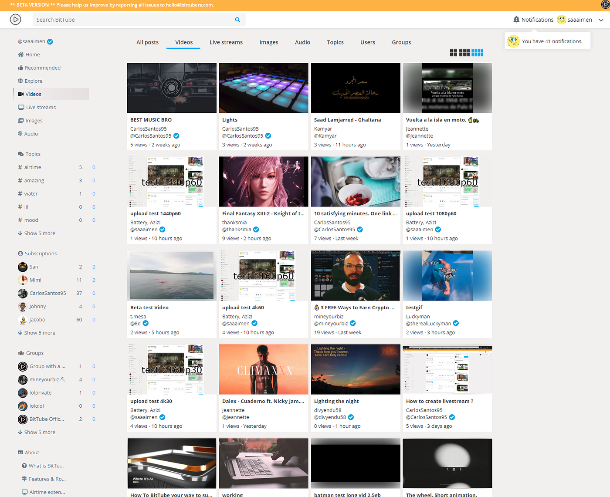Click the Mimi channel avatar
Image resolution: width=610 pixels, height=497 pixels.
23,280
